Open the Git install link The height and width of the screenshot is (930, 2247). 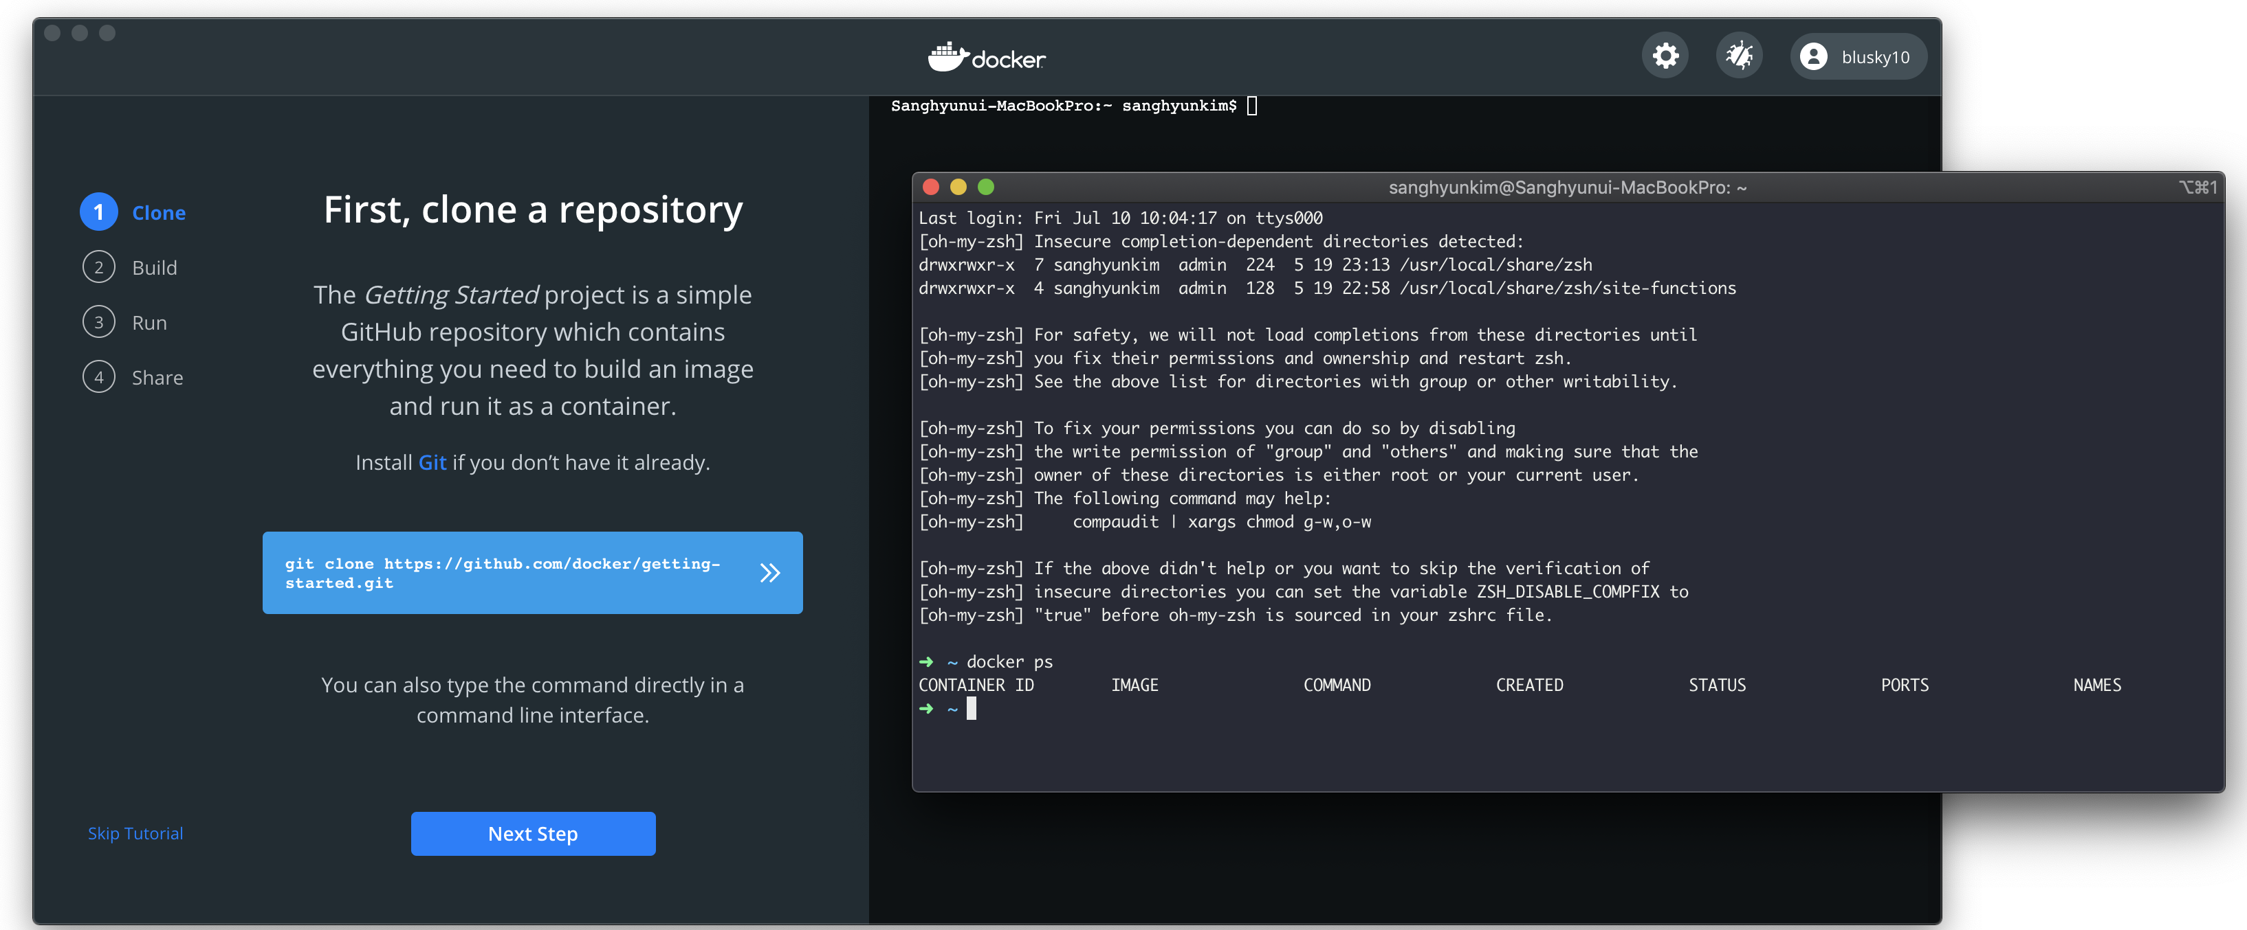click(432, 462)
